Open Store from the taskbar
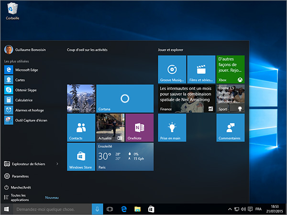 [x=151, y=209]
